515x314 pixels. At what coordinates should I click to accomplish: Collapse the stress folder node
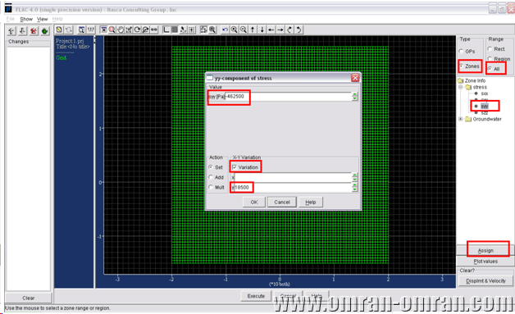[461, 87]
